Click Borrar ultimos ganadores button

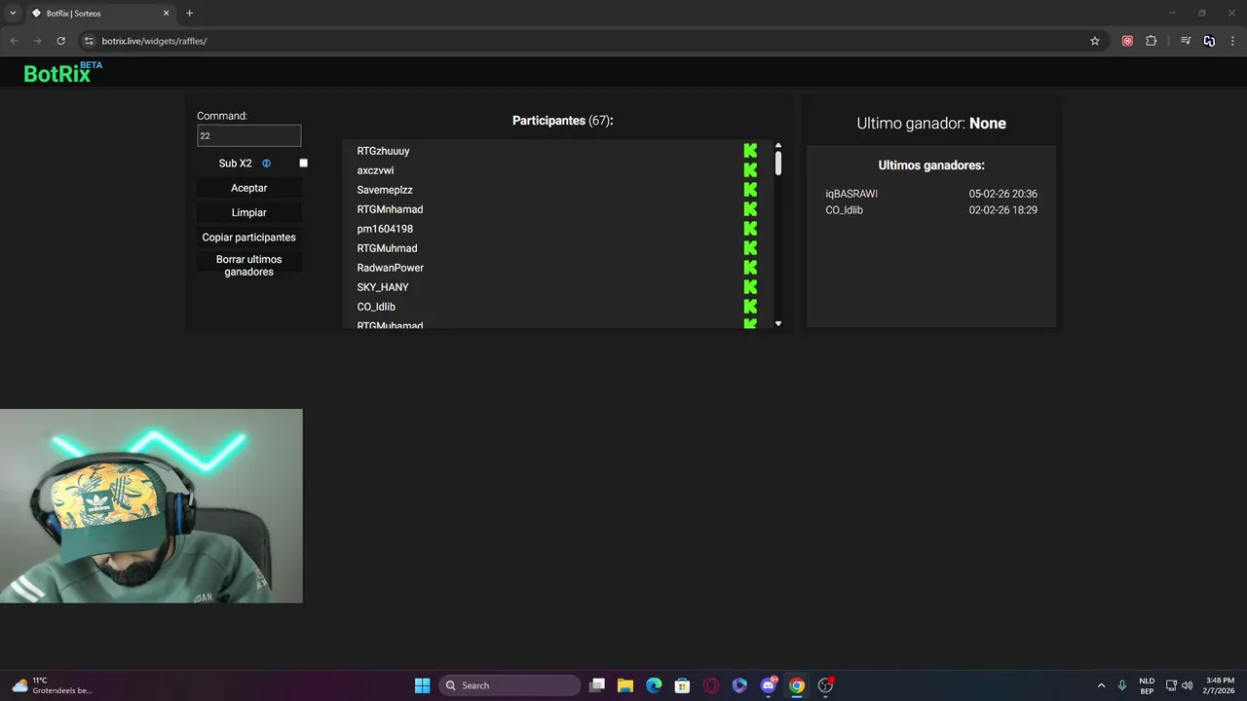click(249, 266)
